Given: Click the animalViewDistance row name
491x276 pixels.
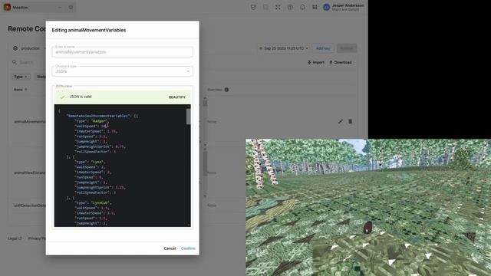Looking at the screenshot, I should pos(30,172).
